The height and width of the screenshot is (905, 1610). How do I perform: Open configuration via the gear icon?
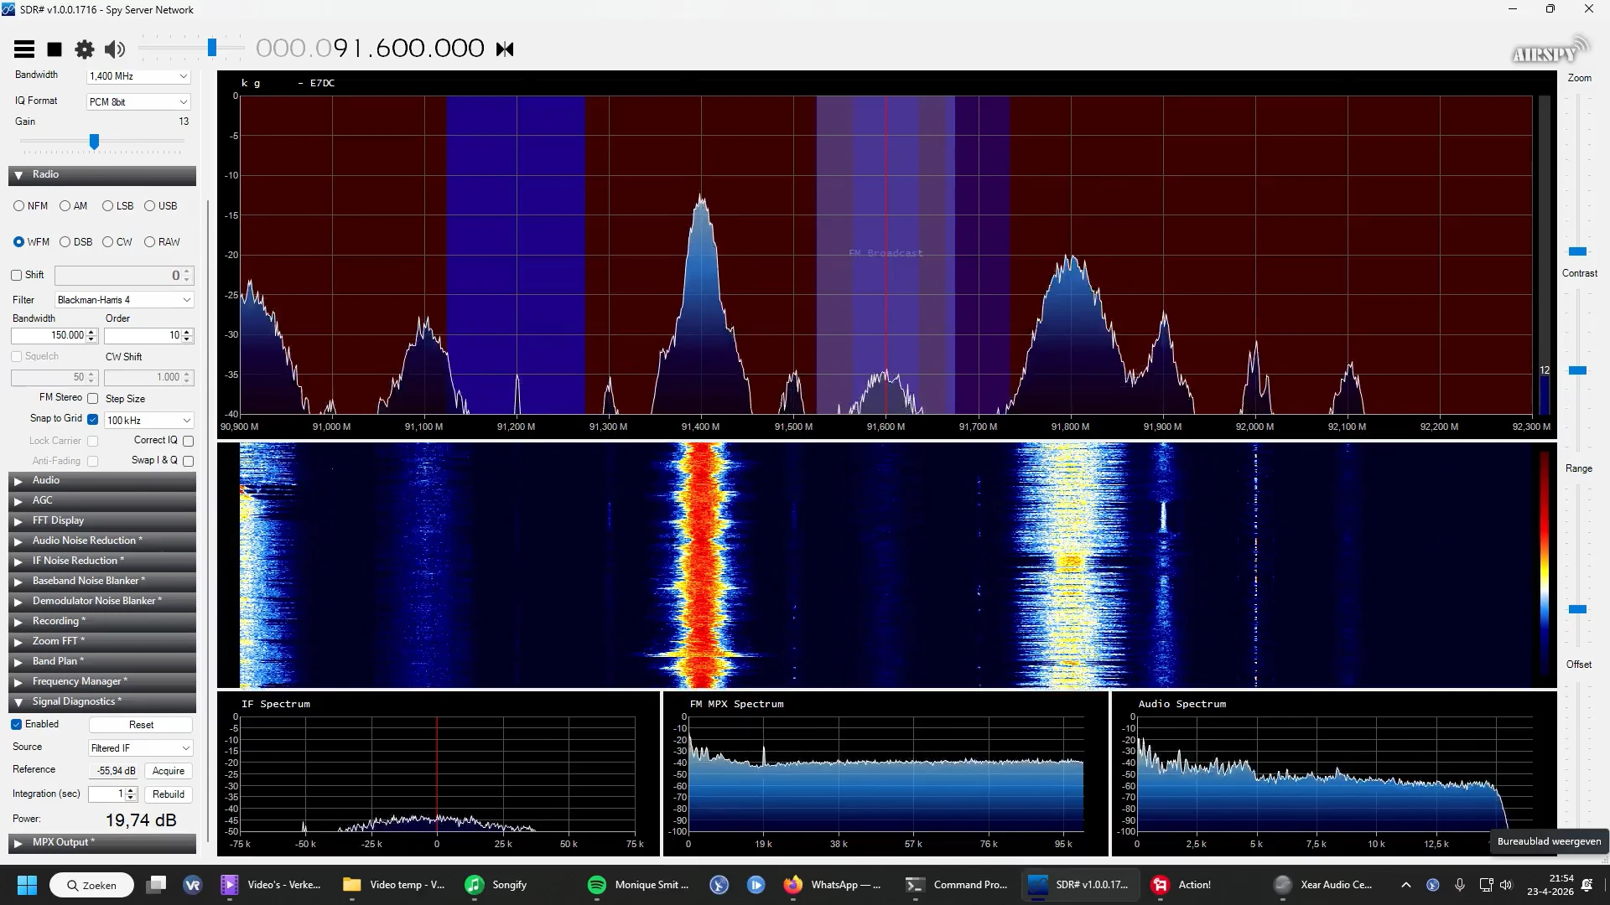pyautogui.click(x=85, y=49)
